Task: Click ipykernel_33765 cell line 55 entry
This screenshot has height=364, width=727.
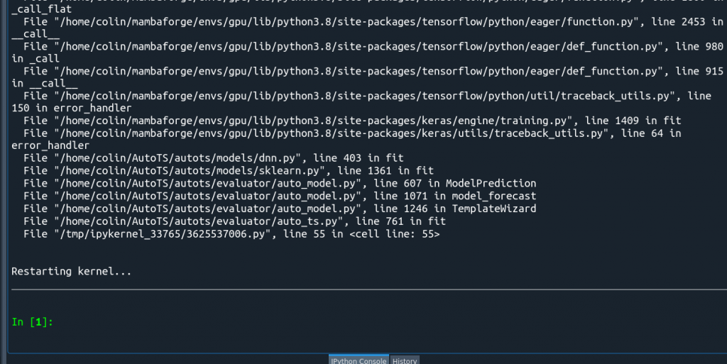Action: 232,234
